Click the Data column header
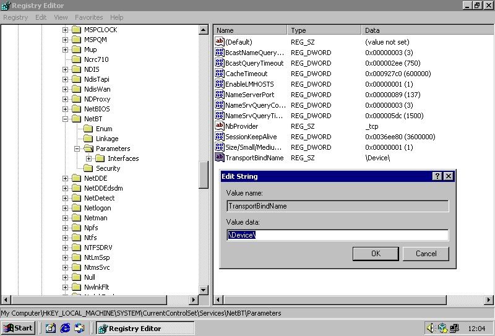Image resolution: width=495 pixels, height=336 pixels. (x=427, y=30)
